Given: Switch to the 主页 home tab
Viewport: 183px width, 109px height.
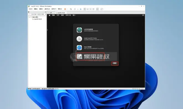Looking at the screenshot, I should [51, 13].
